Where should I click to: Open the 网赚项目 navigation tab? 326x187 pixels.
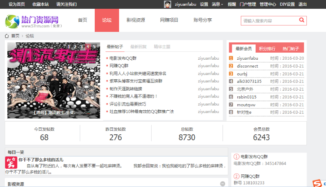tap(169, 20)
